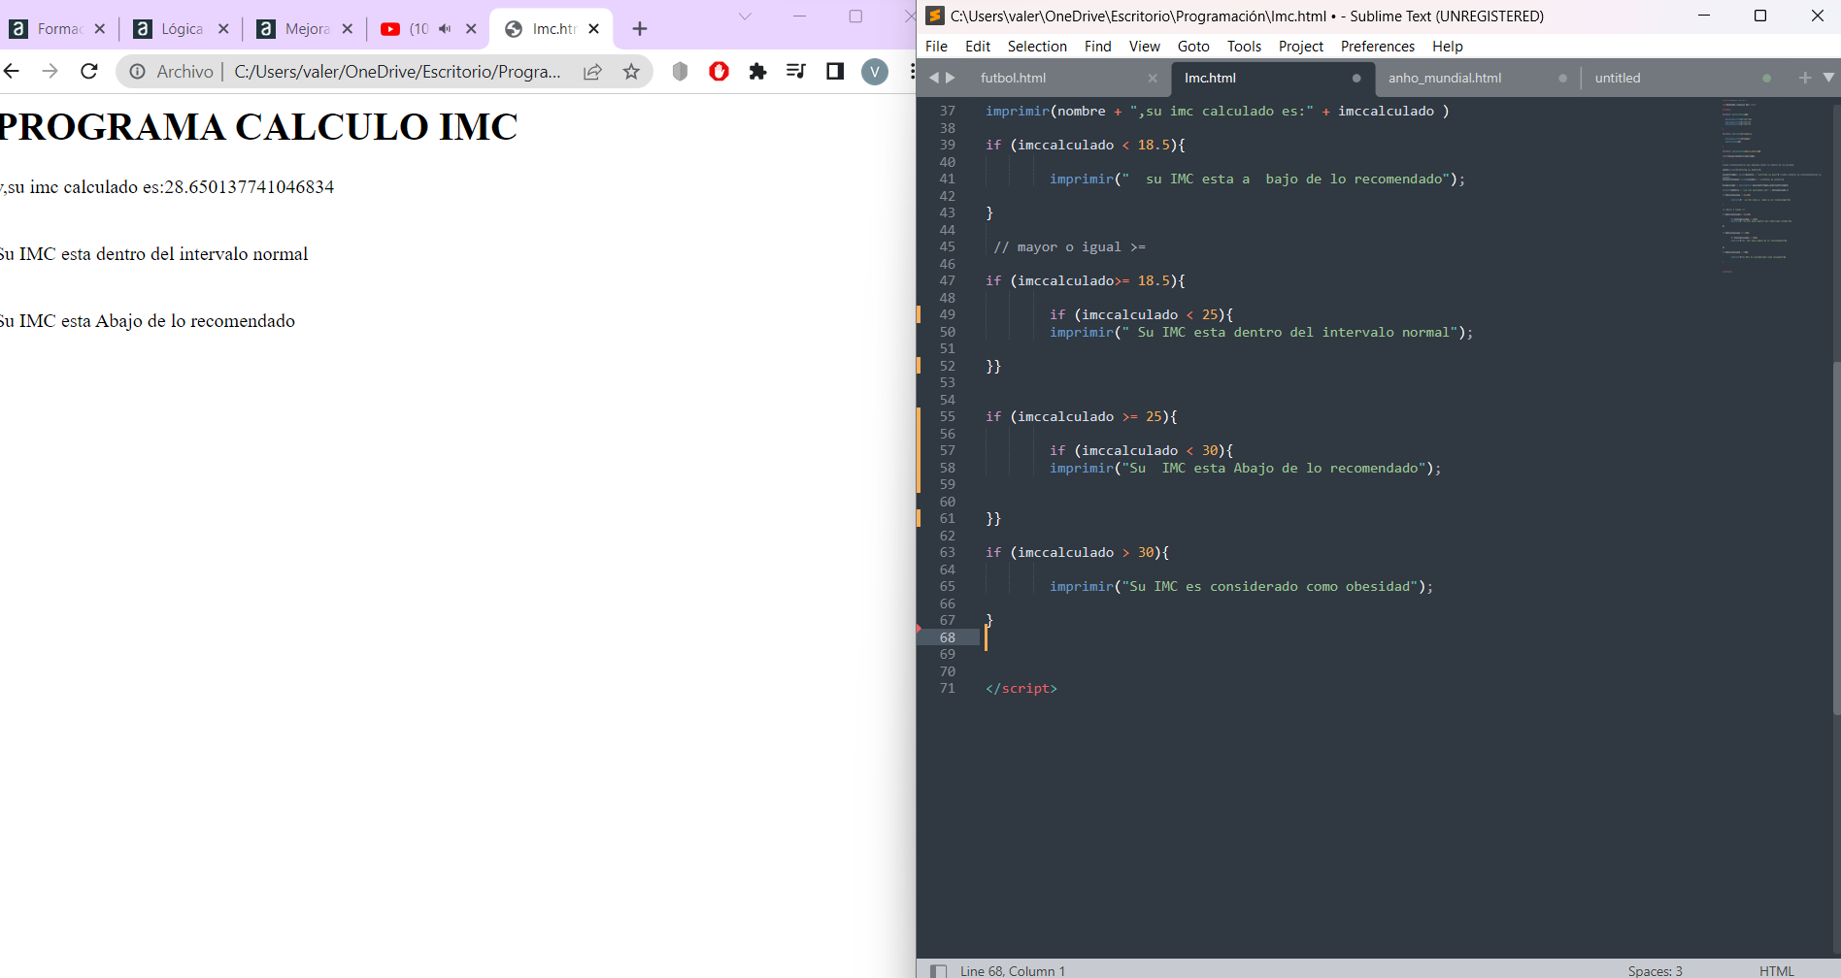The image size is (1841, 978).
Task: Open Sublime Preferences menu
Action: (x=1378, y=47)
